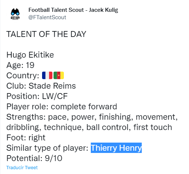This screenshot has height=174, width=189.
Task: Click the @FTalentScout handle
Action: coord(47,17)
